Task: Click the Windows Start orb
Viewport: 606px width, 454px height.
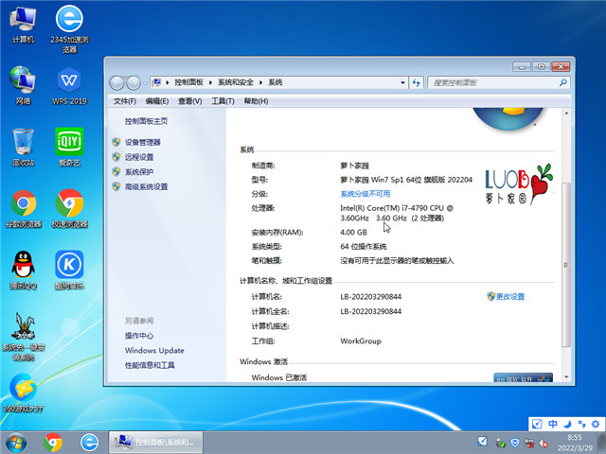Action: (16, 443)
